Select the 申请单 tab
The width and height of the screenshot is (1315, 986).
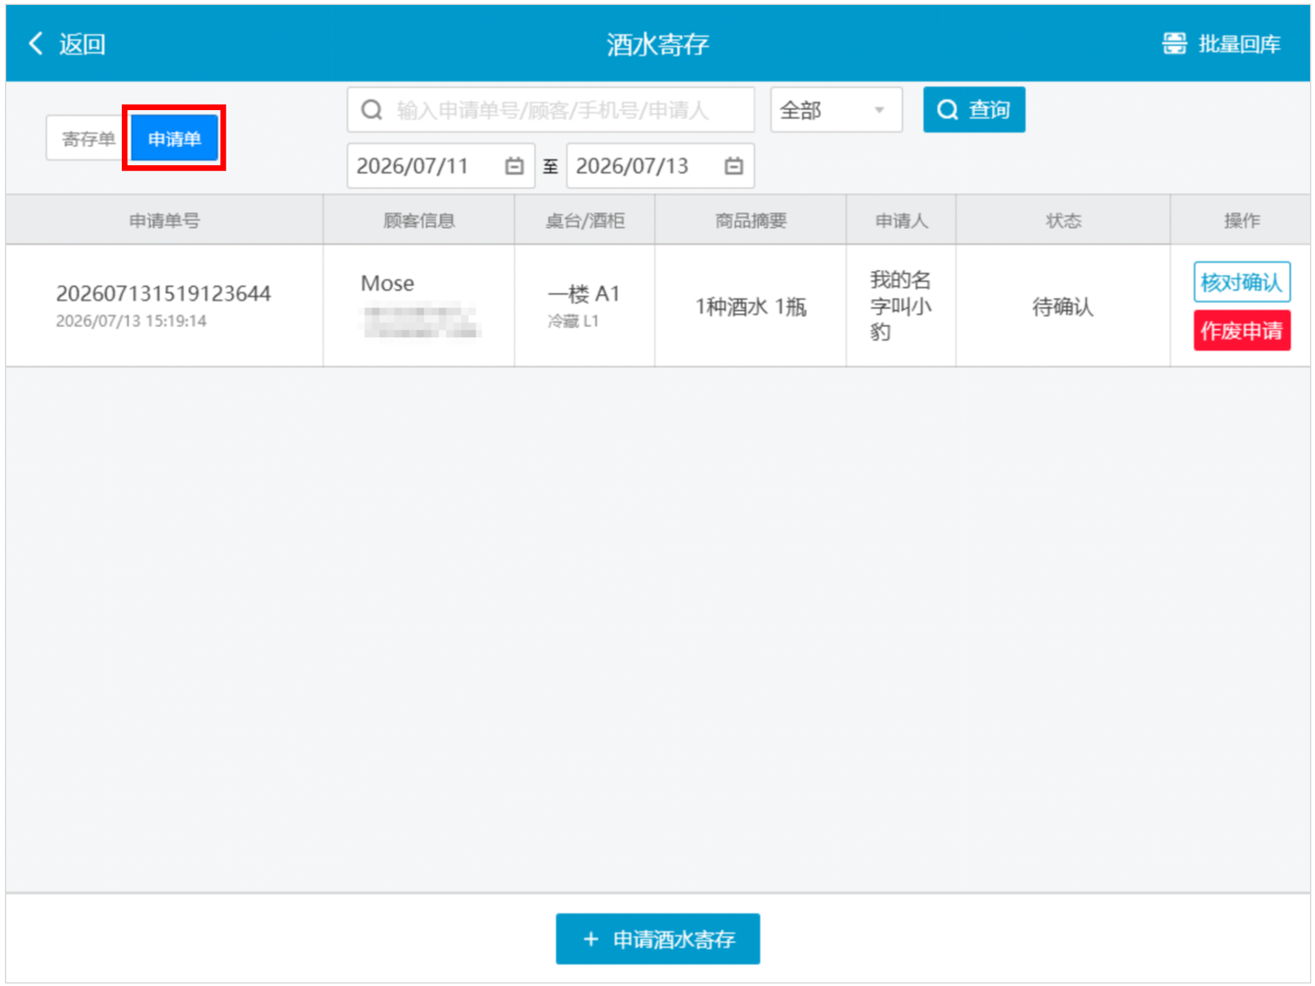[174, 139]
